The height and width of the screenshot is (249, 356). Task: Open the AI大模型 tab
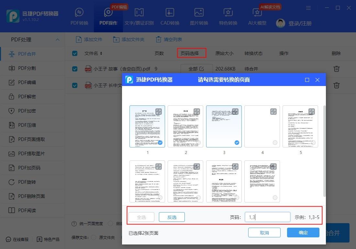click(x=257, y=16)
